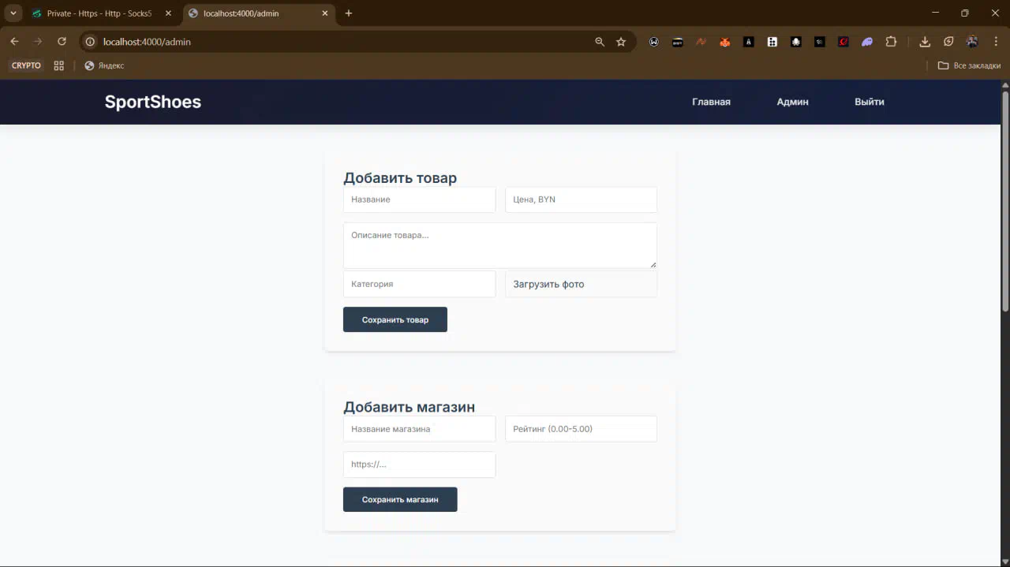Reload the page with the refresh icon
The width and height of the screenshot is (1010, 567).
62,42
